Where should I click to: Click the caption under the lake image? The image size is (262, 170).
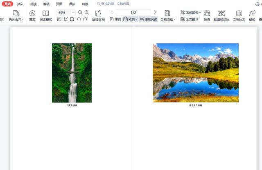click(x=196, y=105)
